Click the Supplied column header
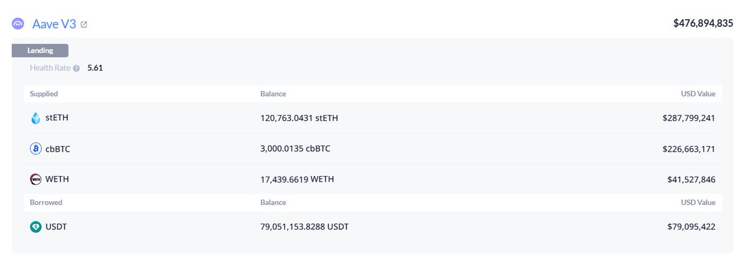Viewport: 749px width, 266px height. [44, 94]
